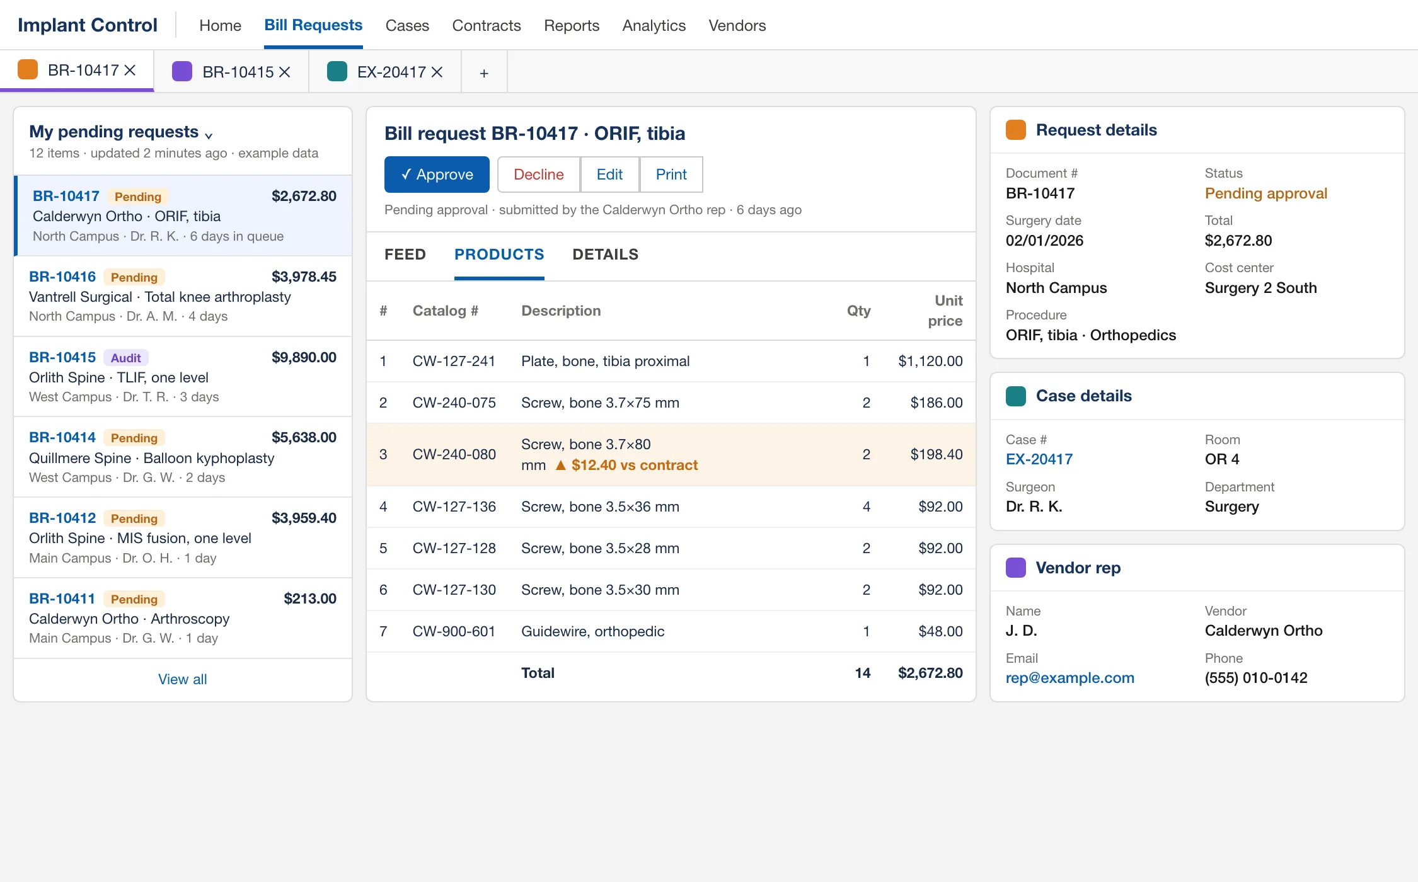Close the BR-10417 workspace tab
1418x882 pixels.
coord(130,71)
